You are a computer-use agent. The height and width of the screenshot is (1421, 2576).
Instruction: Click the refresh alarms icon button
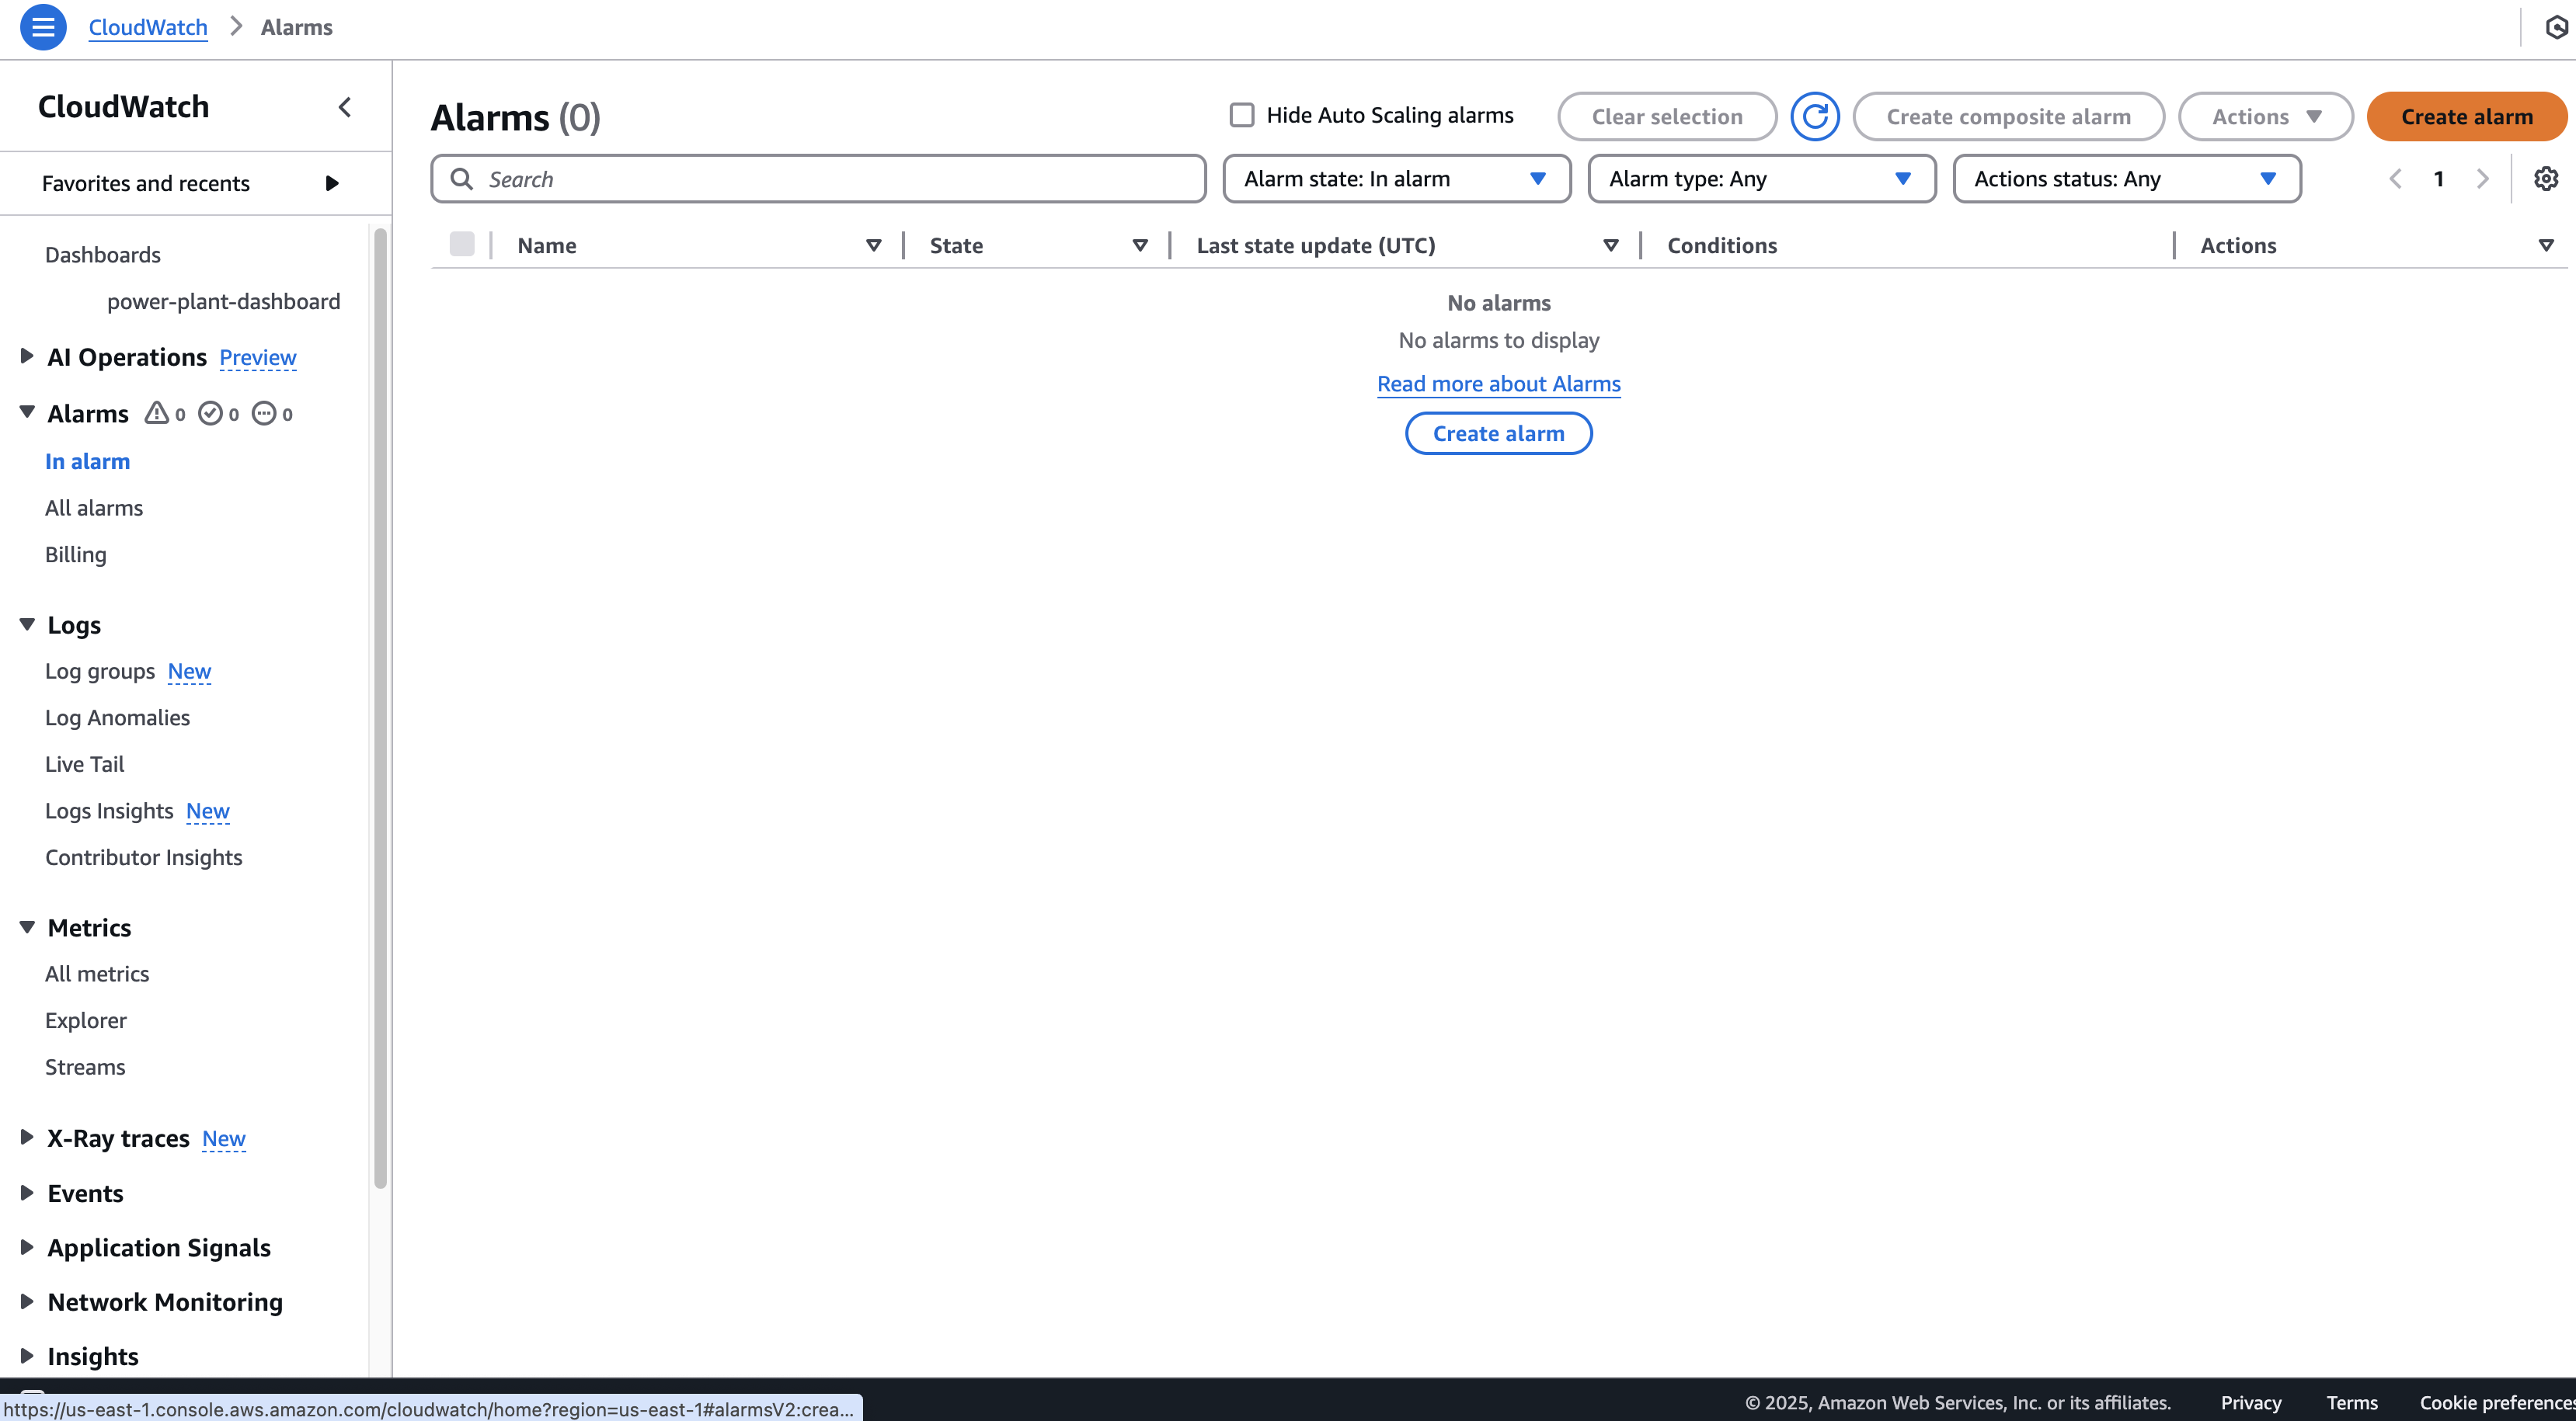[x=1815, y=117]
